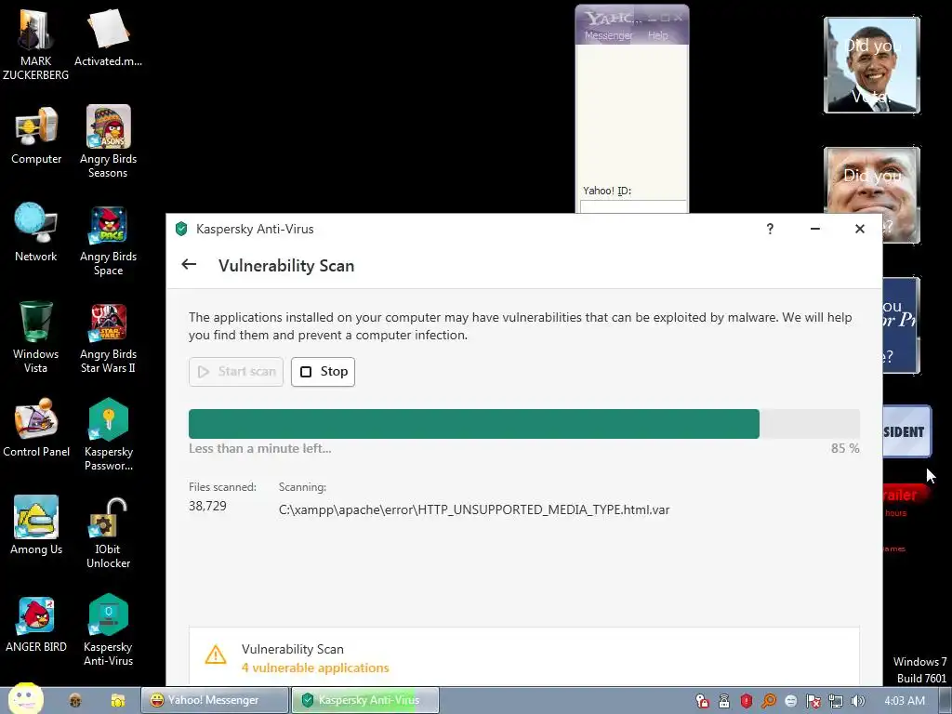Click the taskbar clock showing 4:03 AM
The image size is (952, 714).
[x=905, y=701]
